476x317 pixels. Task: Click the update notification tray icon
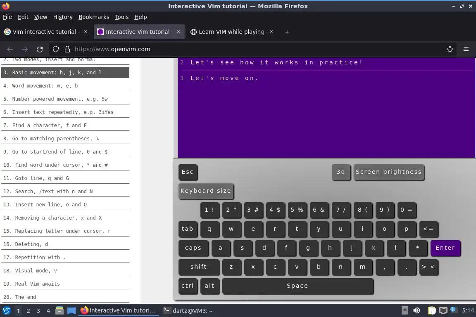[x=453, y=310]
